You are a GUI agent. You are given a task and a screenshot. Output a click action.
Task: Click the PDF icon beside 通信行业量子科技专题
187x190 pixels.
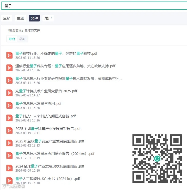pos(9,68)
